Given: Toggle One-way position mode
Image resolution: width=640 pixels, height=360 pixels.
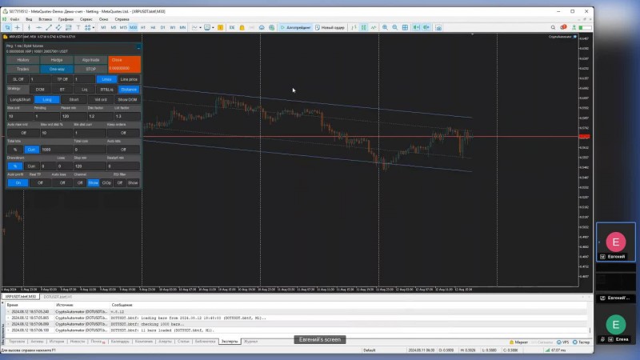Looking at the screenshot, I should pos(57,69).
